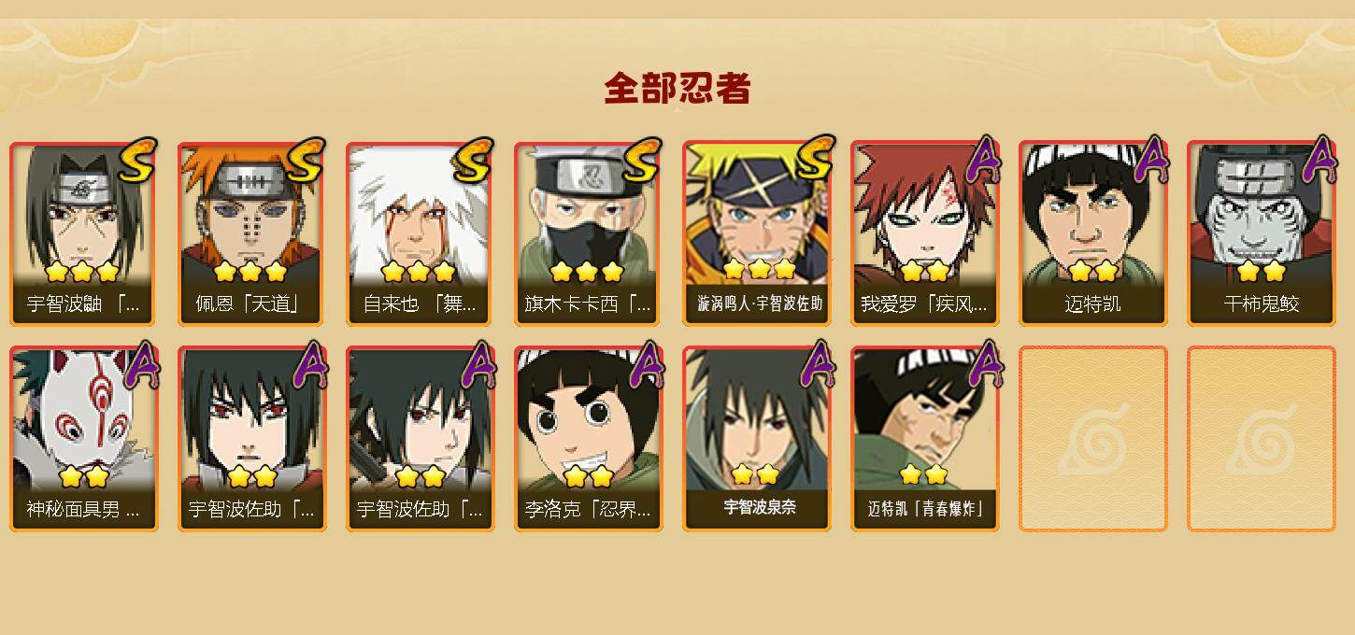Select the 宇智波泉奈 ninja card

[x=757, y=439]
